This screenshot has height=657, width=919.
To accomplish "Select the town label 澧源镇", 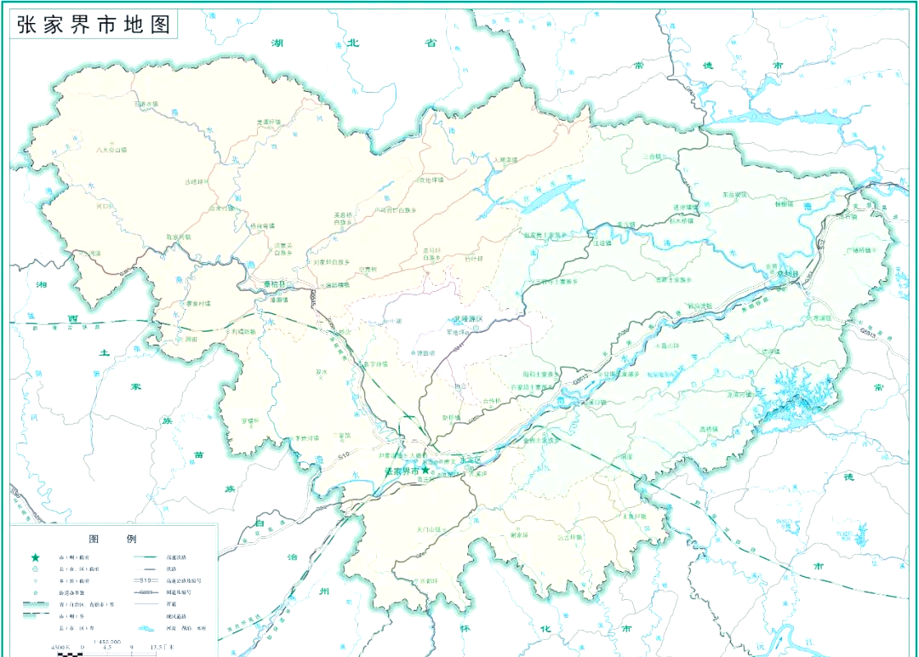I will pos(279,300).
